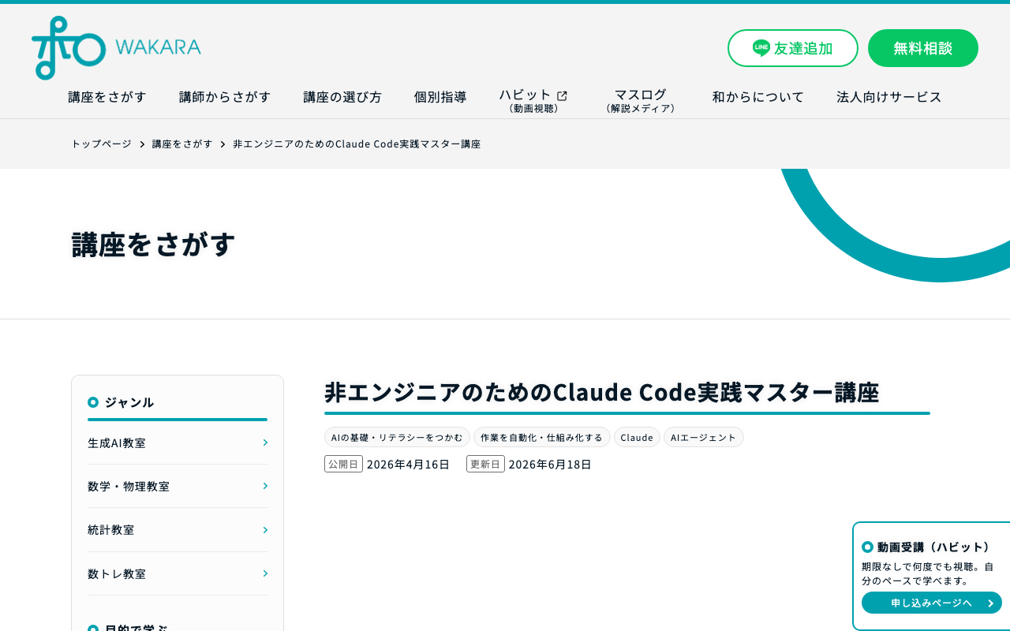
Task: Open 和からについて menu item
Action: point(757,97)
